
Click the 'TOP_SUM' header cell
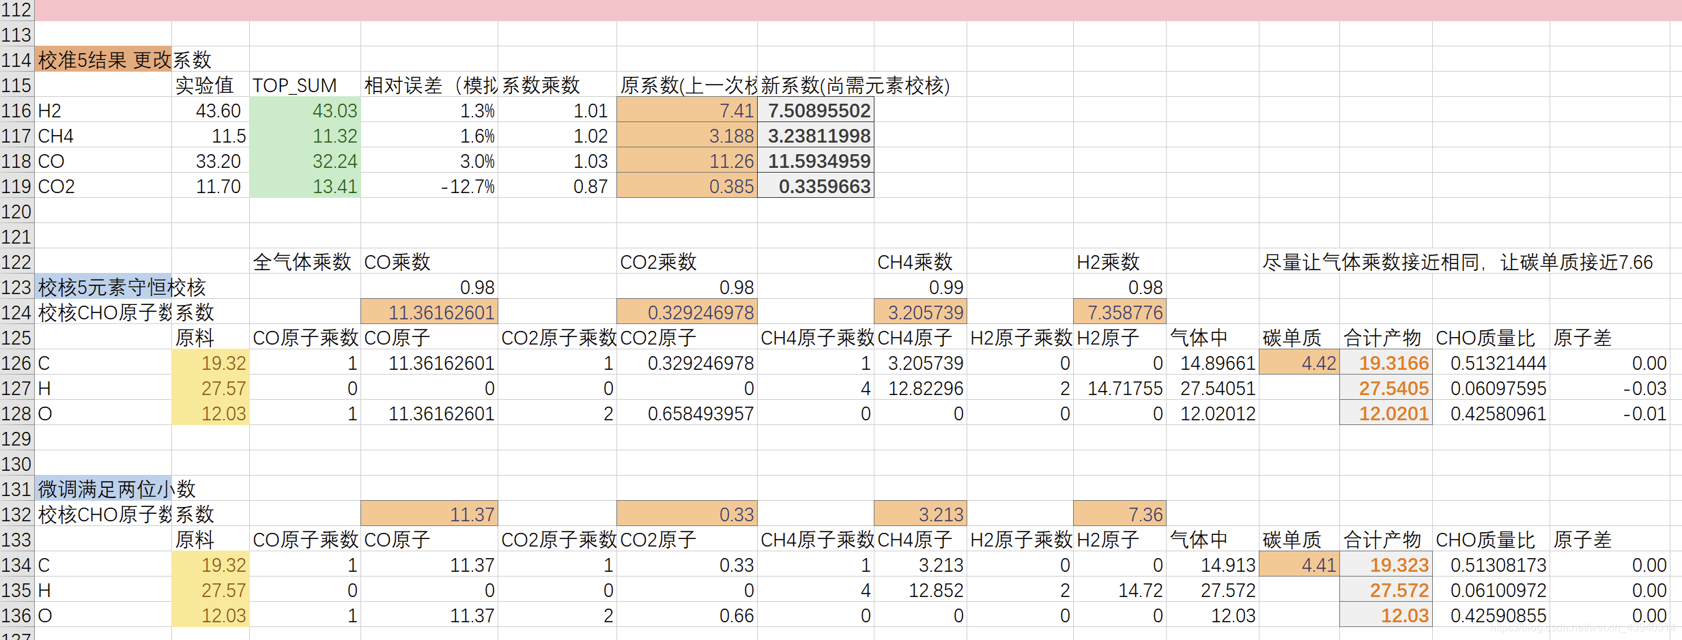pos(305,85)
